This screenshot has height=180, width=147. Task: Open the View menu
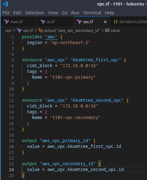pos(53,13)
